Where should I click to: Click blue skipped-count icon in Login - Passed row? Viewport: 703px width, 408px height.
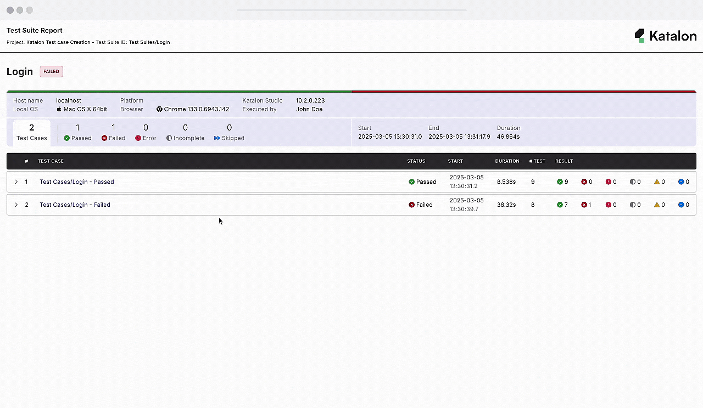681,182
